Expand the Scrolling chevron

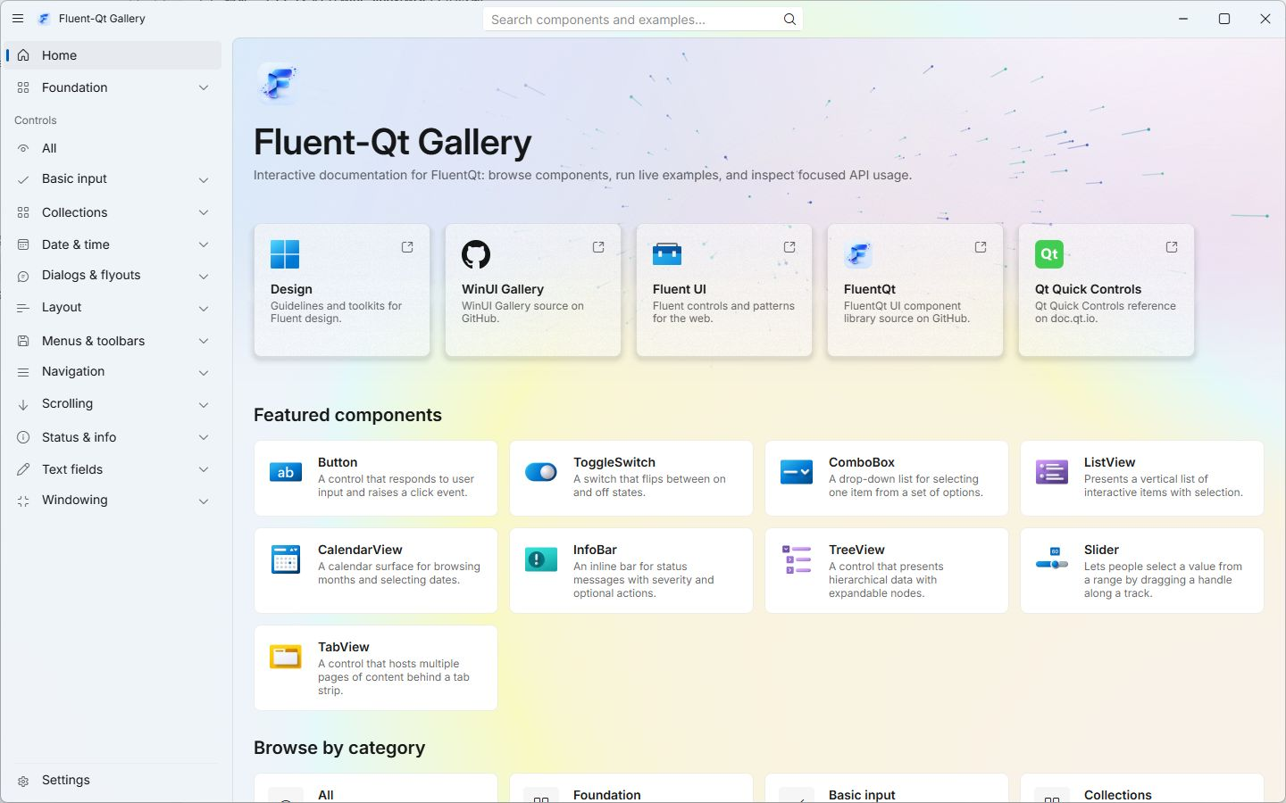(204, 404)
